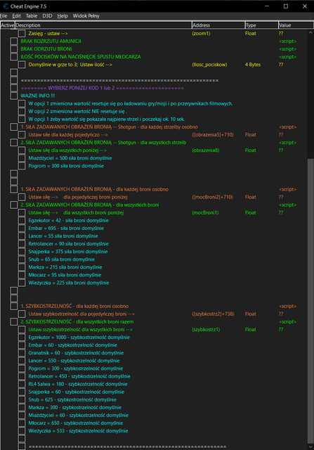Select row Wieżyczka = 225 siła broni
The width and height of the screenshot is (314, 450).
(x=69, y=283)
